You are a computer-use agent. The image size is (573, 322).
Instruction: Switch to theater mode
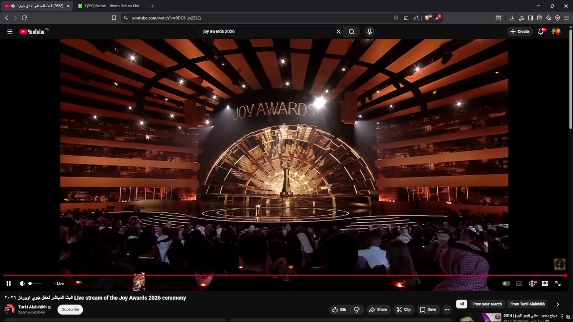(x=545, y=284)
